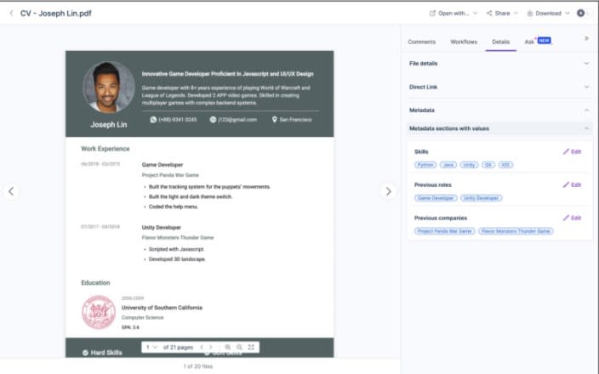Image resolution: width=599 pixels, height=374 pixels.
Task: Click the round dark icon in top-right corner
Action: [x=580, y=13]
